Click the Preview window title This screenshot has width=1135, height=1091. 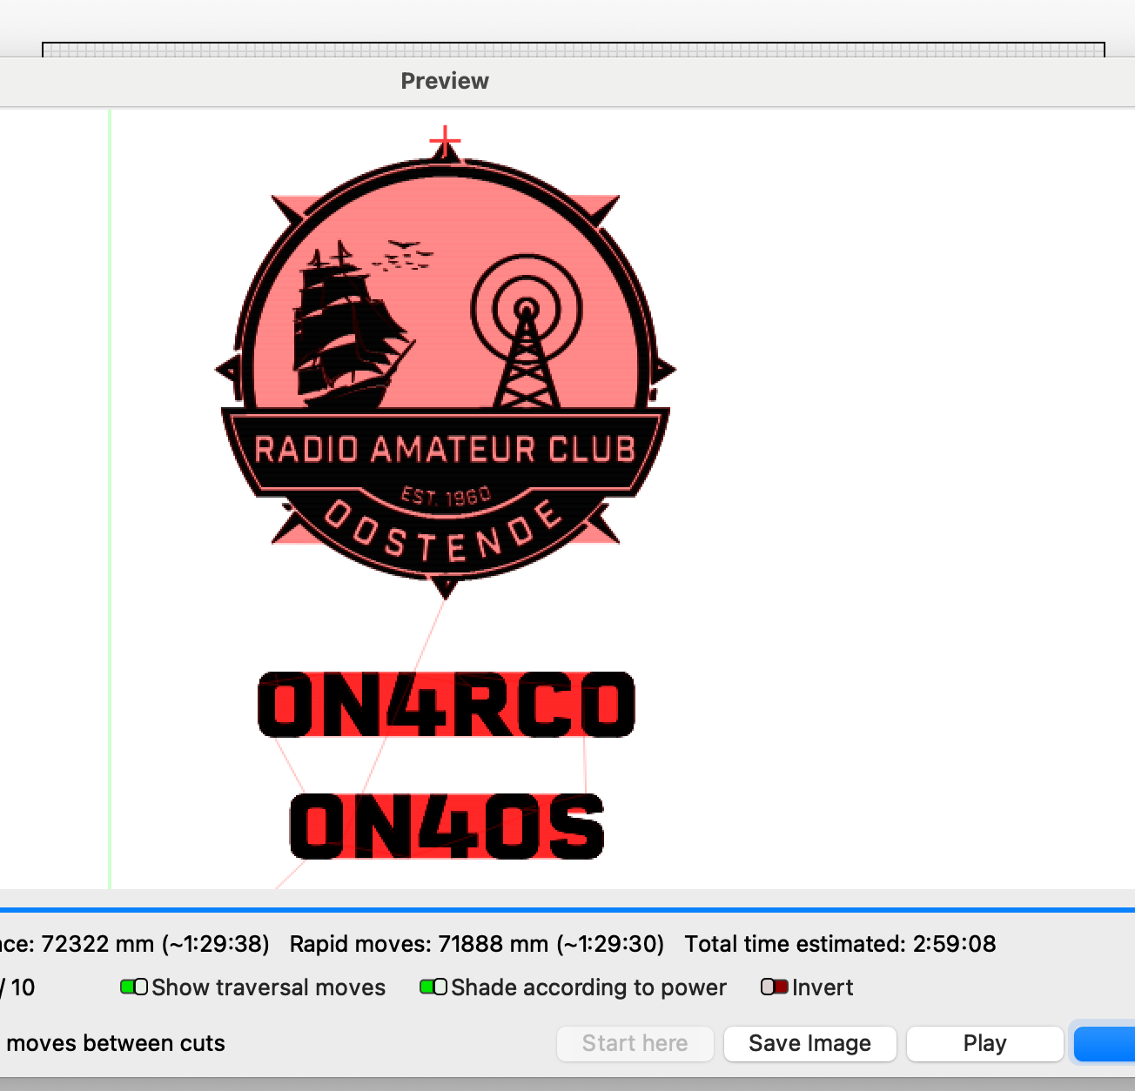pyautogui.click(x=445, y=81)
